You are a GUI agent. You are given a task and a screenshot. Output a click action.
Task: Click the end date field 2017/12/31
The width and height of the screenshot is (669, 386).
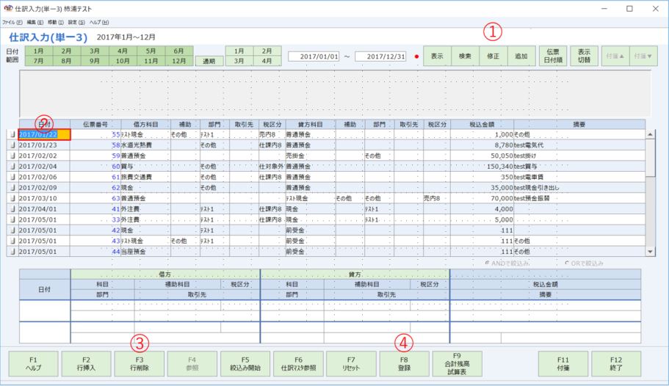380,57
